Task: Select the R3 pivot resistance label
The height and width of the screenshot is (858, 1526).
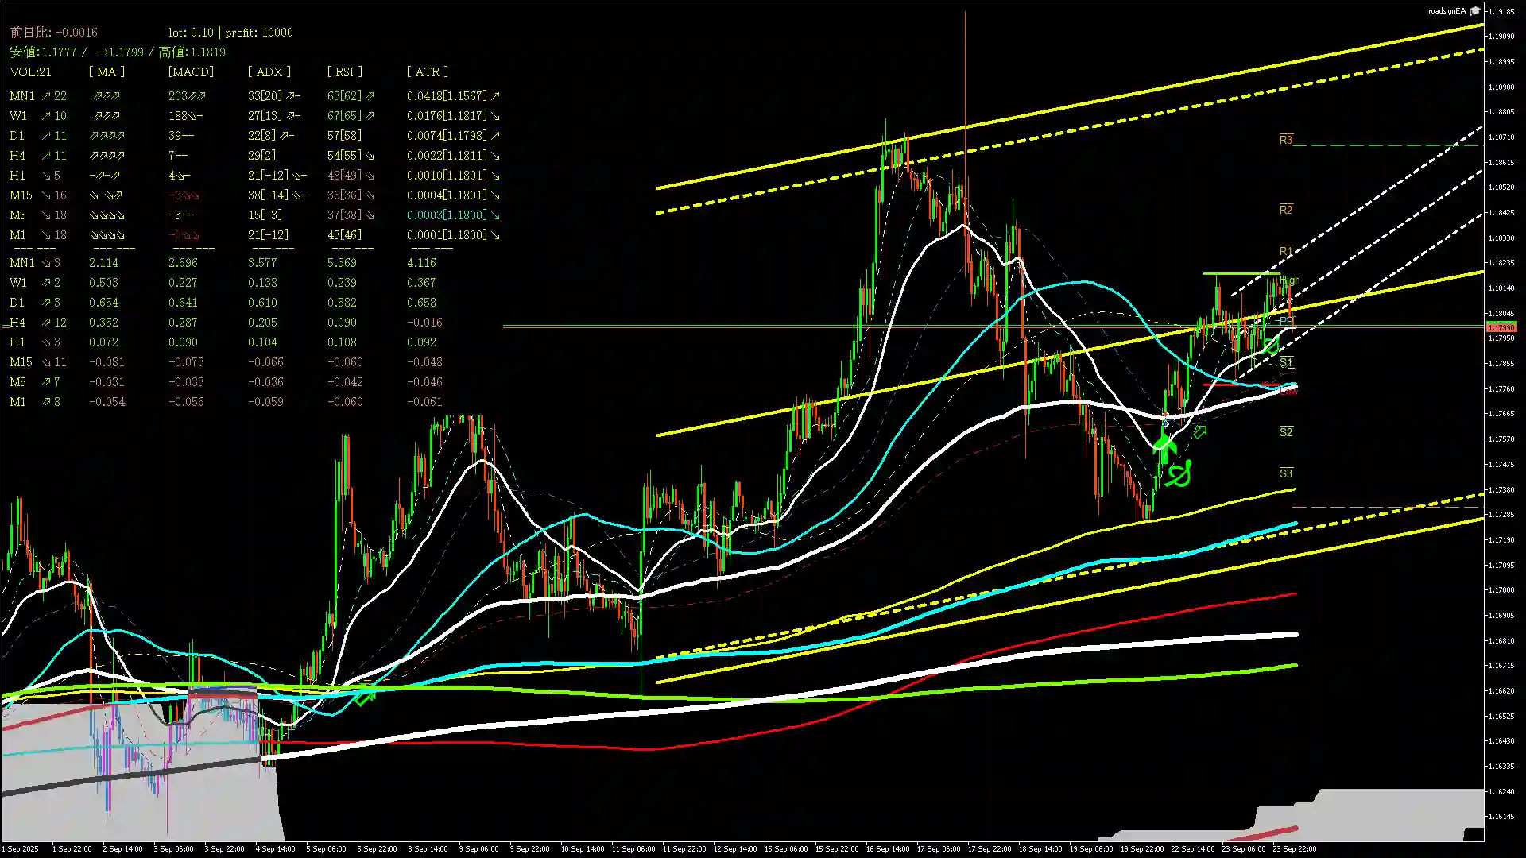Action: pyautogui.click(x=1286, y=140)
